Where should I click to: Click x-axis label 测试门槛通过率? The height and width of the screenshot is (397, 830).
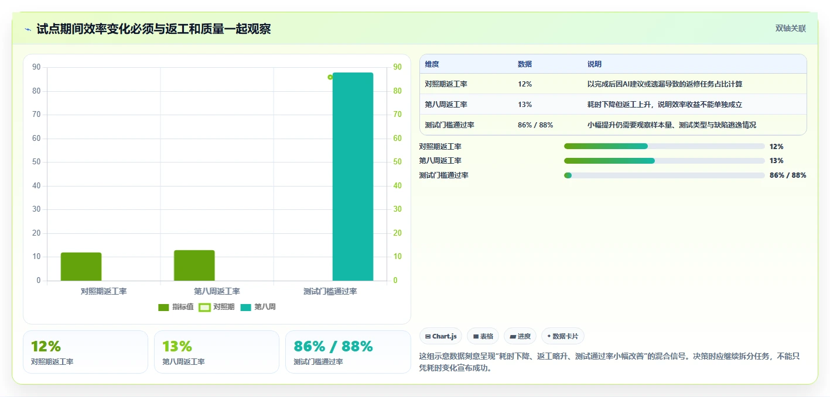330,291
